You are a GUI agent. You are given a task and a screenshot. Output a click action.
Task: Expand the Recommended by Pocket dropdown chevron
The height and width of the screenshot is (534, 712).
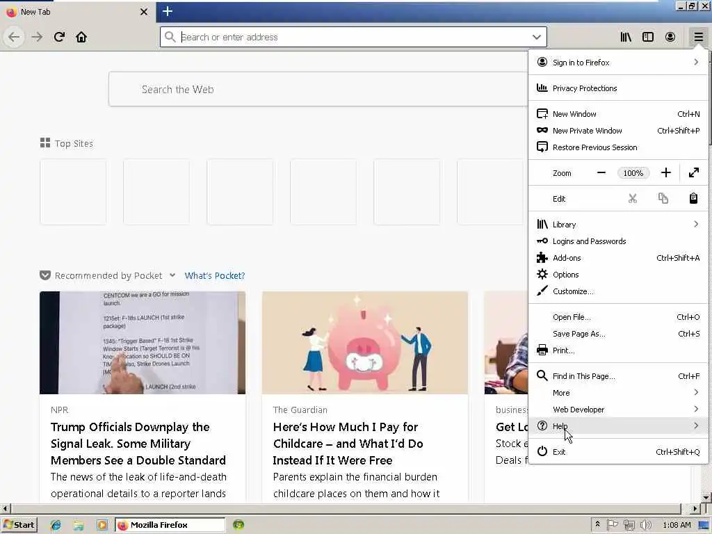coord(172,275)
